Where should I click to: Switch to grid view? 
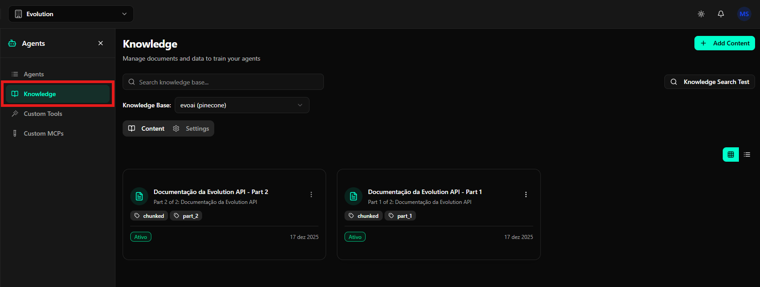tap(731, 155)
